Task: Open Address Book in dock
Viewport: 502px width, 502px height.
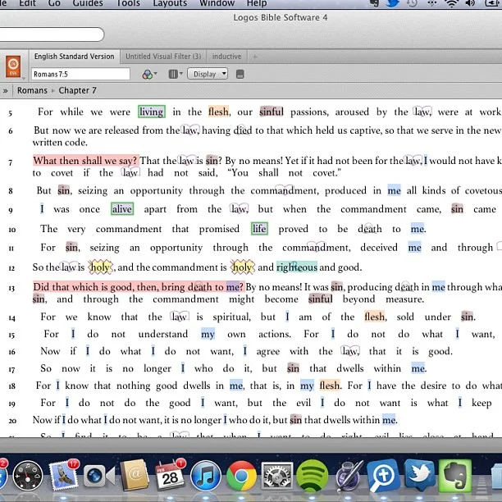Action: tap(134, 475)
